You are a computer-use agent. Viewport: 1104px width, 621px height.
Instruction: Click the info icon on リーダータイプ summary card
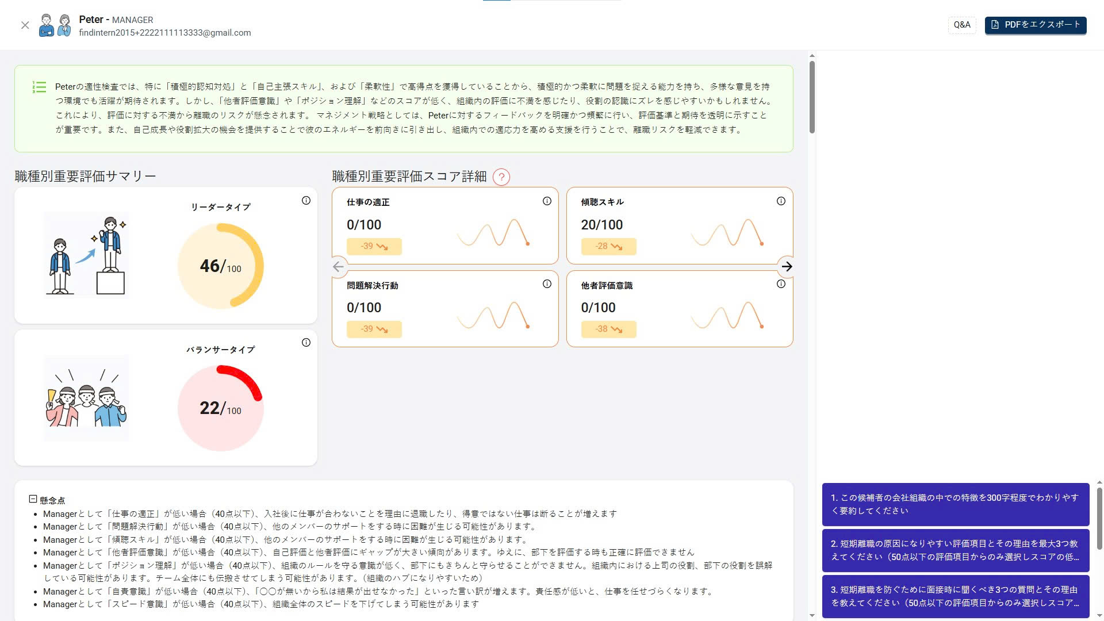pyautogui.click(x=306, y=201)
